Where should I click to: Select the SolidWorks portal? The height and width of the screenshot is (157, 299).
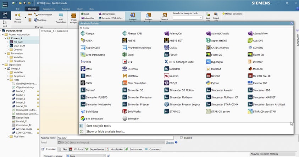[x=132, y=111]
